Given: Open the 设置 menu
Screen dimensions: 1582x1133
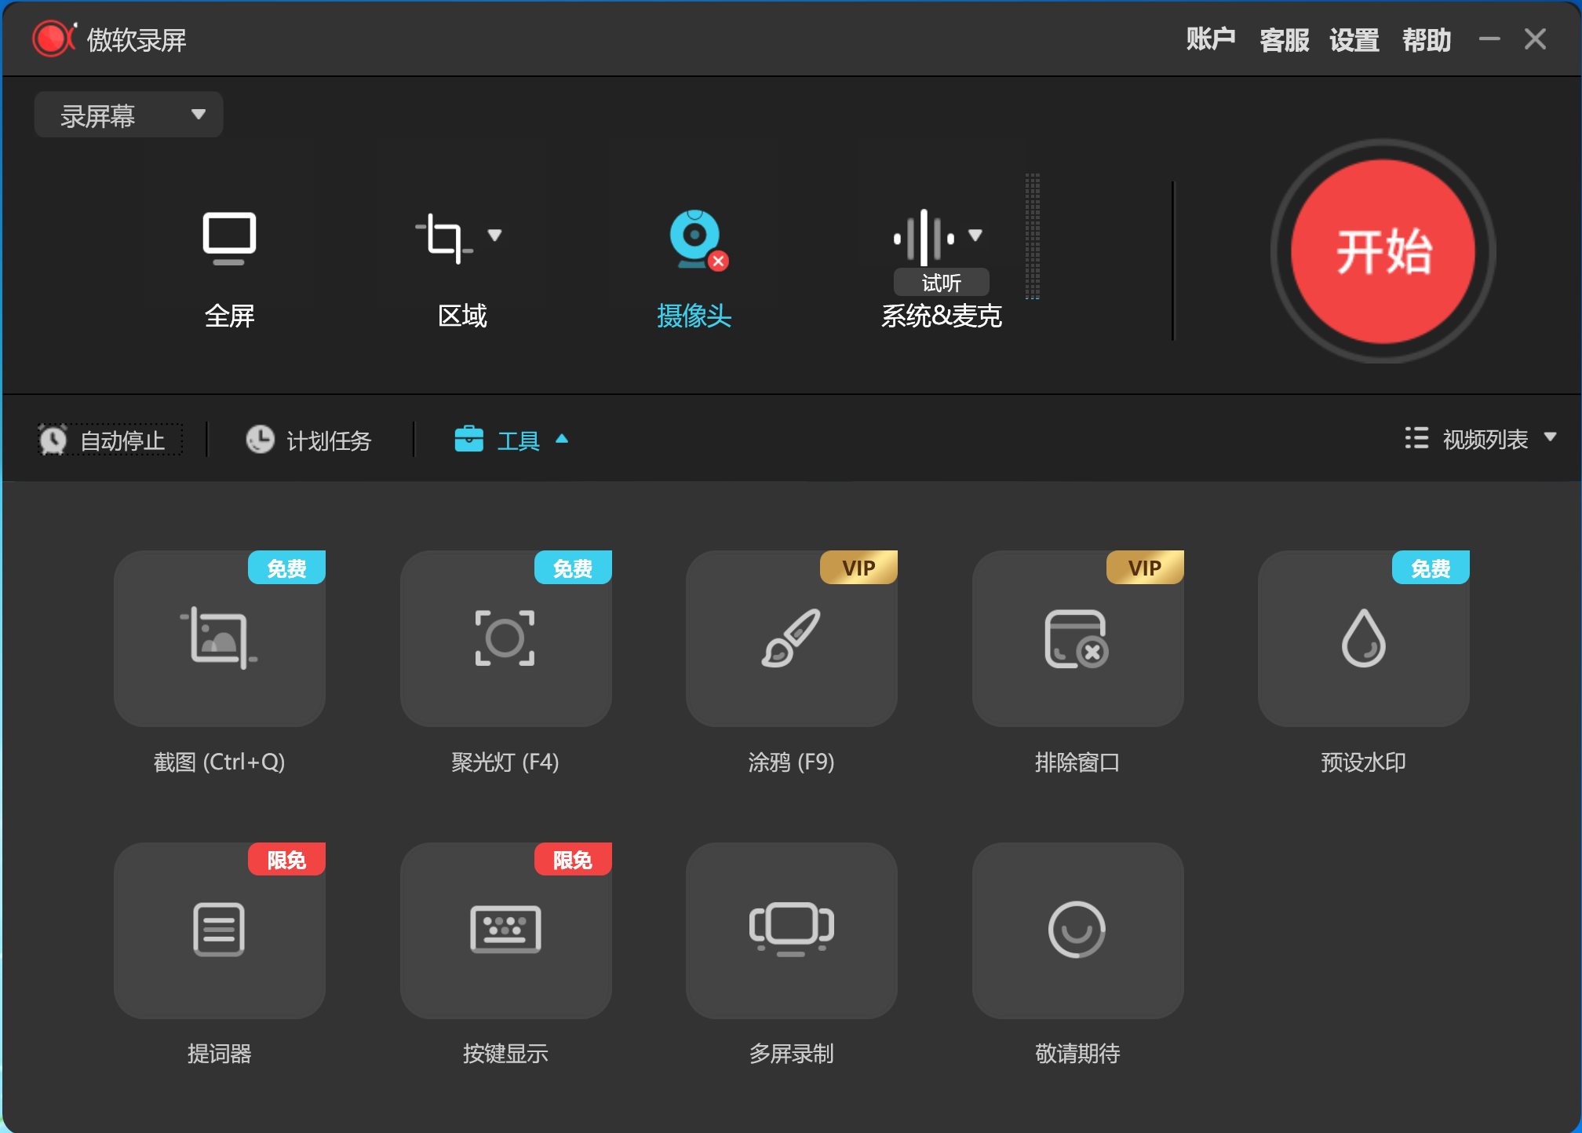Looking at the screenshot, I should click(1354, 39).
